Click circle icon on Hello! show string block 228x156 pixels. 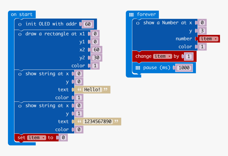pyautogui.click(x=20, y=74)
